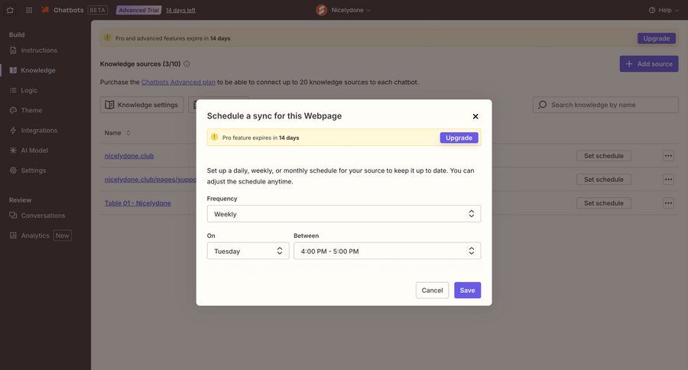Image resolution: width=688 pixels, height=370 pixels.
Task: Cancel the sync schedule dialog
Action: click(x=432, y=290)
